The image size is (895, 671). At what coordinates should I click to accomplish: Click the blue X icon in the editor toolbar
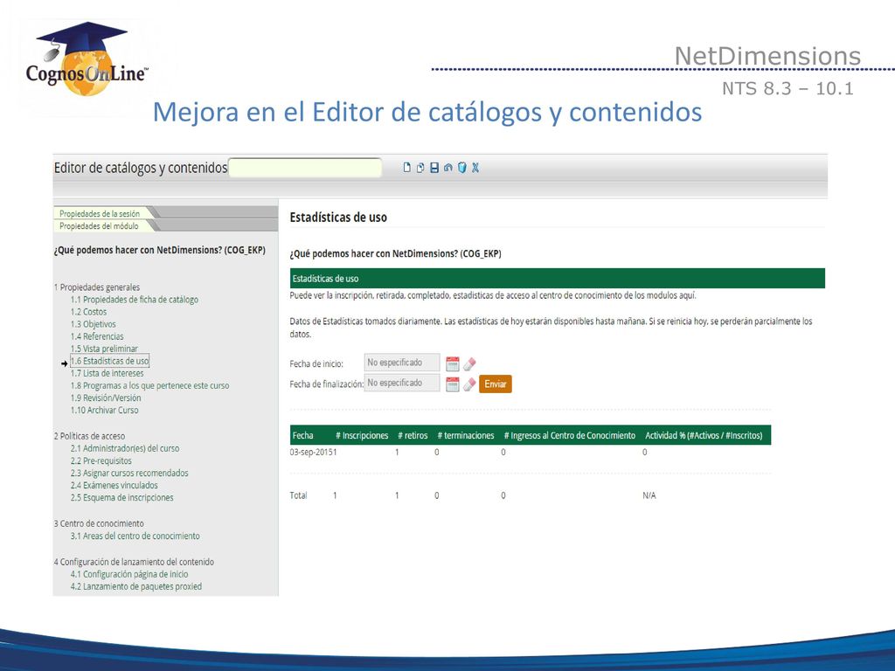pyautogui.click(x=475, y=168)
